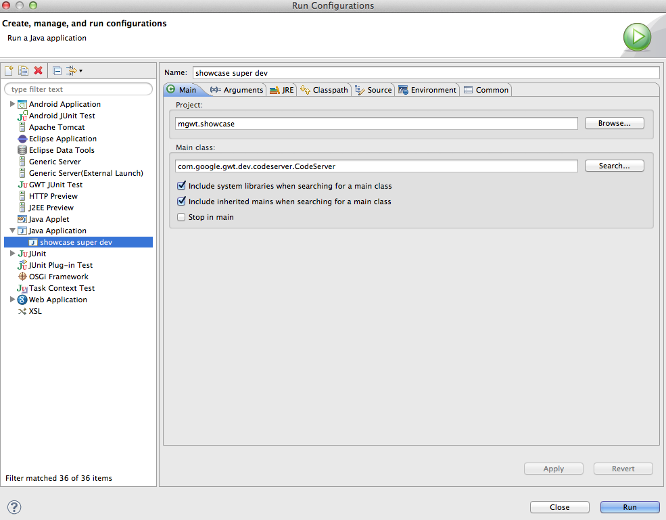This screenshot has width=666, height=520.
Task: Click the Eclipse Application icon
Action: tap(22, 139)
